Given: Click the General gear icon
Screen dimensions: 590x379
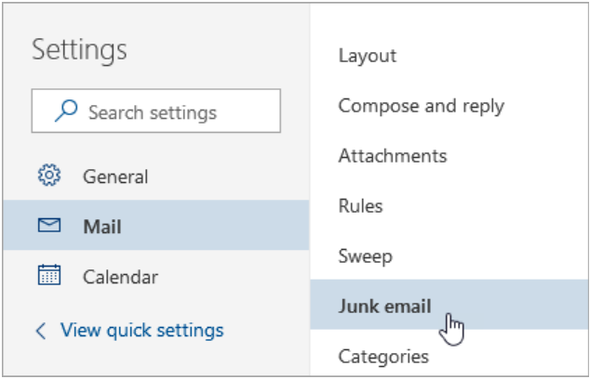Looking at the screenshot, I should [x=48, y=176].
